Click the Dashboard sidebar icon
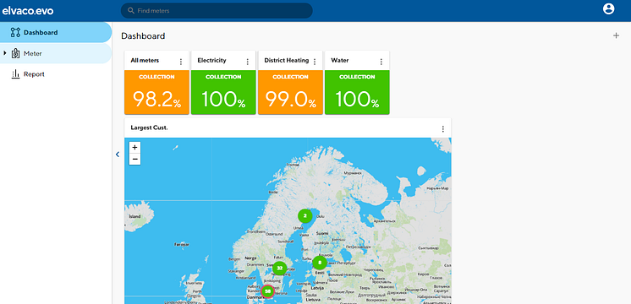Viewport: 631px width, 304px height. (15, 33)
